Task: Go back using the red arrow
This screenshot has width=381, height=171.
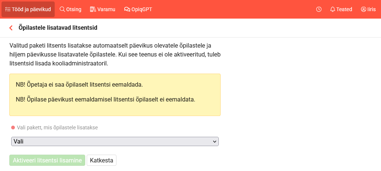Action: pos(11,28)
